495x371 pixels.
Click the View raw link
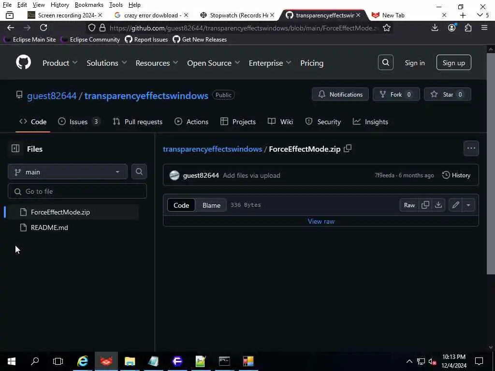pos(321,221)
